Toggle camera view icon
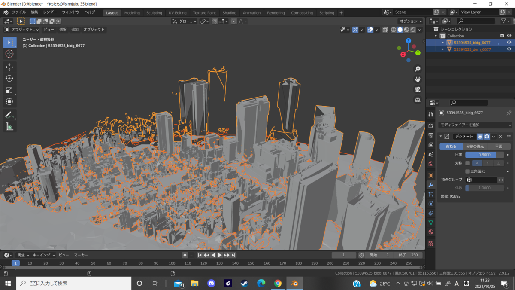The height and width of the screenshot is (290, 515). point(418,89)
